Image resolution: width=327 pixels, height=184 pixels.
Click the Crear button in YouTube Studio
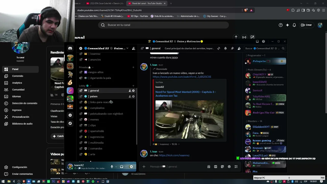point(306,25)
